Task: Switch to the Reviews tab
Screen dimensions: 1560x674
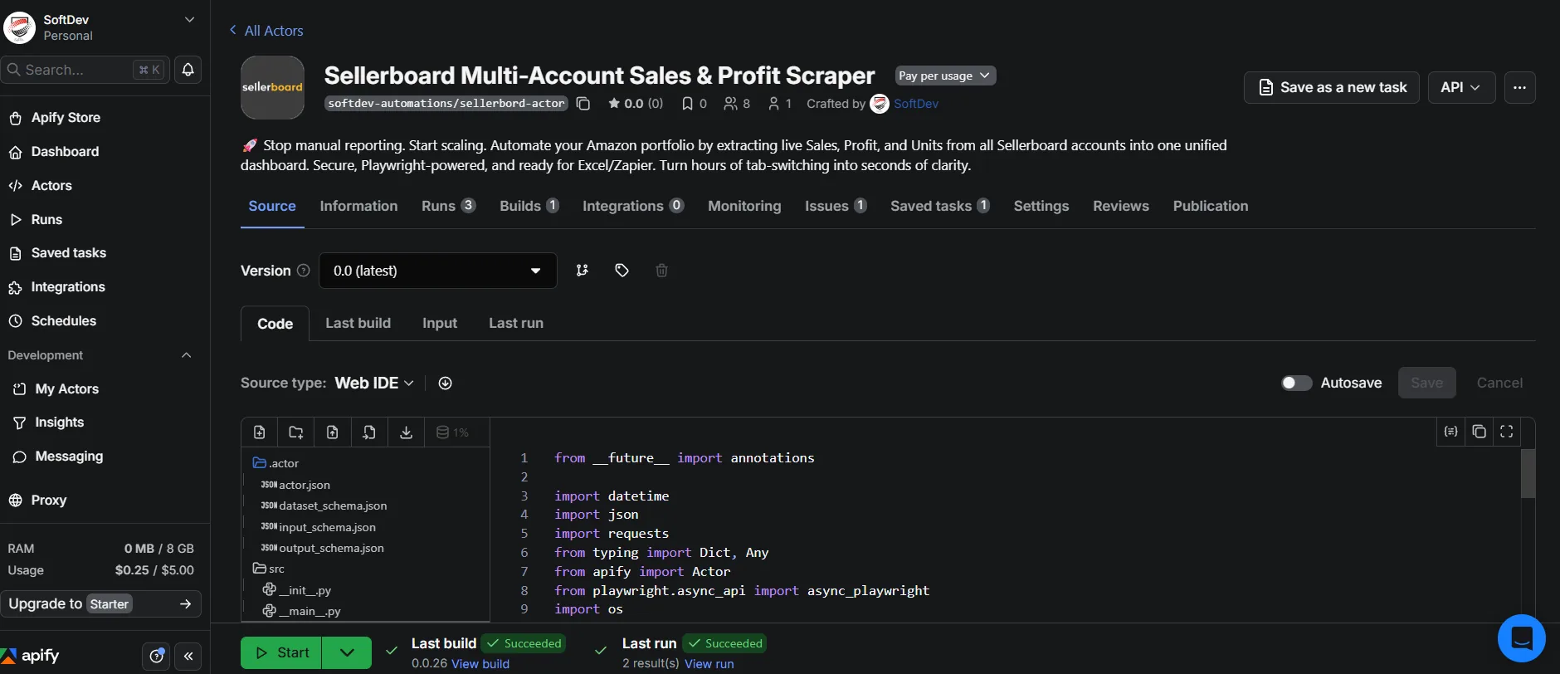Action: point(1121,206)
